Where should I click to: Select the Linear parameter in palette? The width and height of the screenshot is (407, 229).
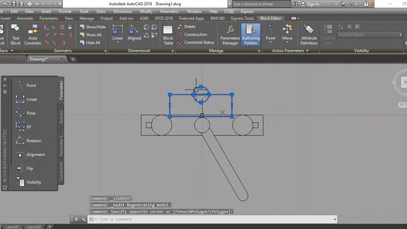tap(27, 99)
